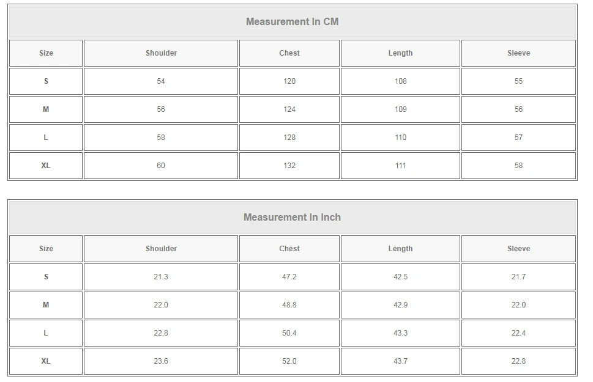
Task: Select size XL row label in CM table
Action: coord(46,166)
